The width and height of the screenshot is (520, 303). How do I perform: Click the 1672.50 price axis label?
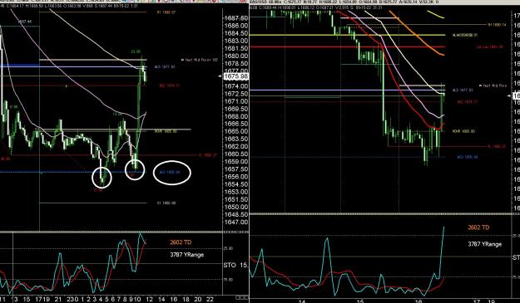pyautogui.click(x=236, y=95)
